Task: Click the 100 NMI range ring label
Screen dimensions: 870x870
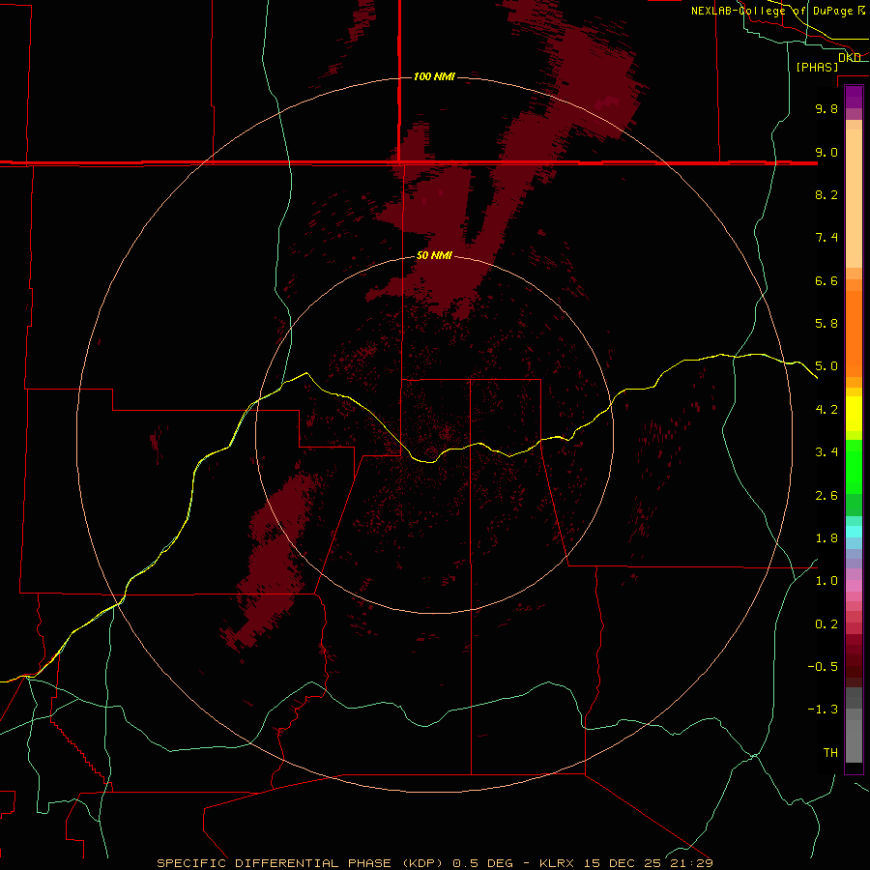Action: [434, 76]
